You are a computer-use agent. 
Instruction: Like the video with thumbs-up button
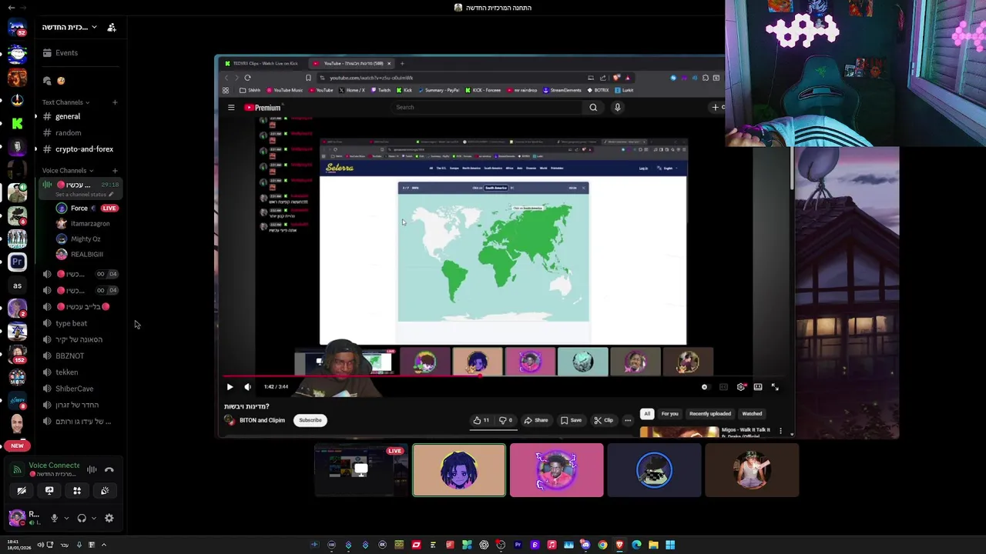pyautogui.click(x=481, y=420)
